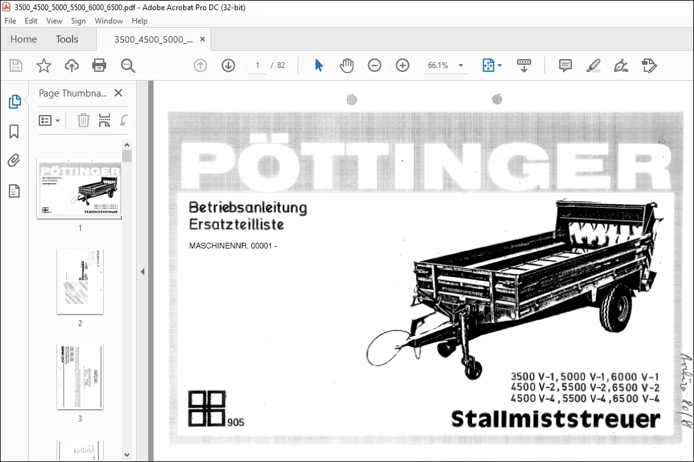694x462 pixels.
Task: Click the stamp tool icon
Action: coord(649,65)
